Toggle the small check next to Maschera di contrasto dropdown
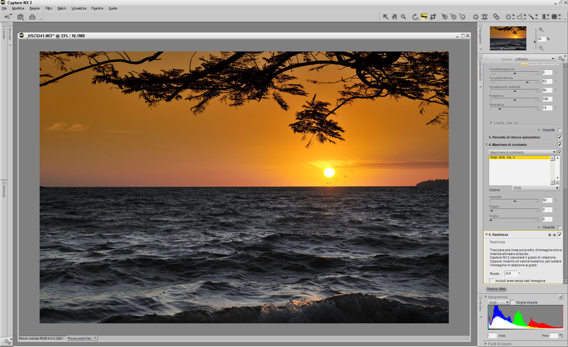This screenshot has height=347, width=568. pos(559,152)
